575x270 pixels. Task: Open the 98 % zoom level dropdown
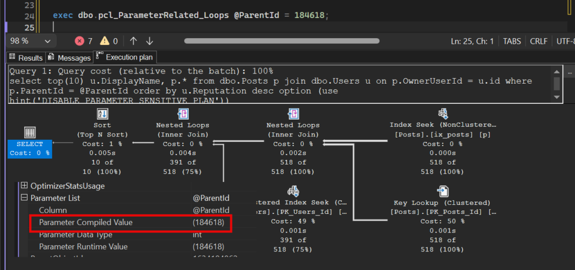tap(31, 41)
